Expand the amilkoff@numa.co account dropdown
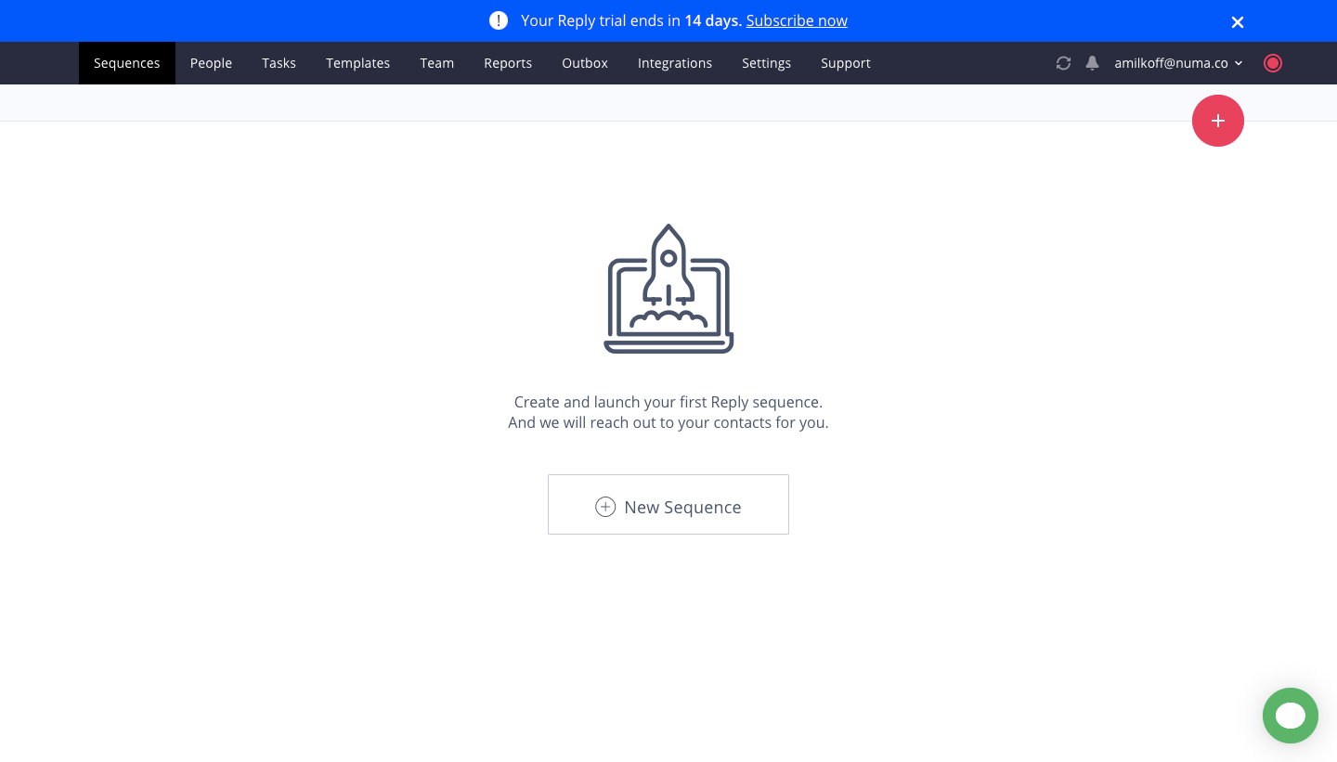This screenshot has height=762, width=1337. tap(1178, 63)
